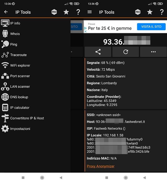Tap the star icon in right screen header
This screenshot has height=184, width=167.
click(x=150, y=12)
